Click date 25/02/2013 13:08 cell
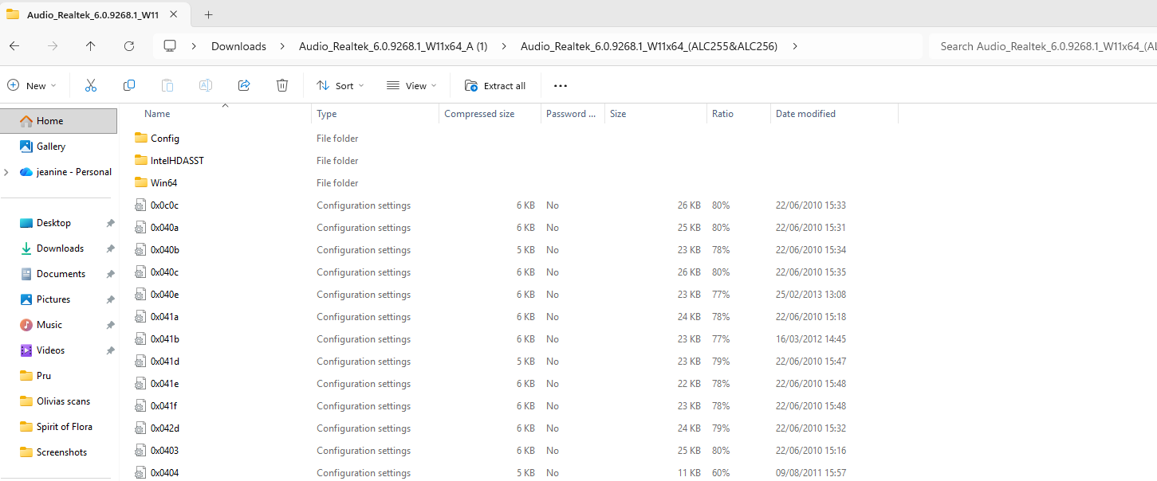The height and width of the screenshot is (481, 1157). pos(811,295)
